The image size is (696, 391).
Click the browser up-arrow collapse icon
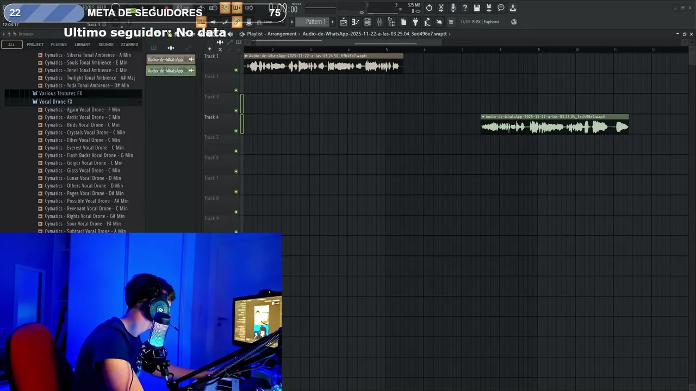[x=9, y=34]
